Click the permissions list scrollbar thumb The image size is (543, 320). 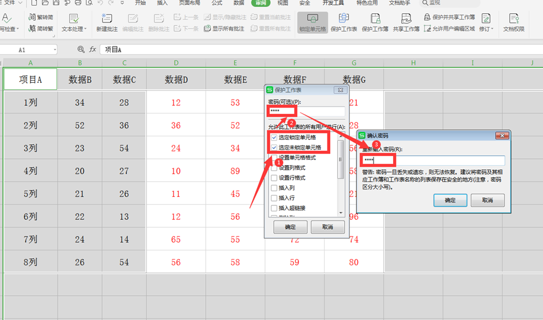341,159
